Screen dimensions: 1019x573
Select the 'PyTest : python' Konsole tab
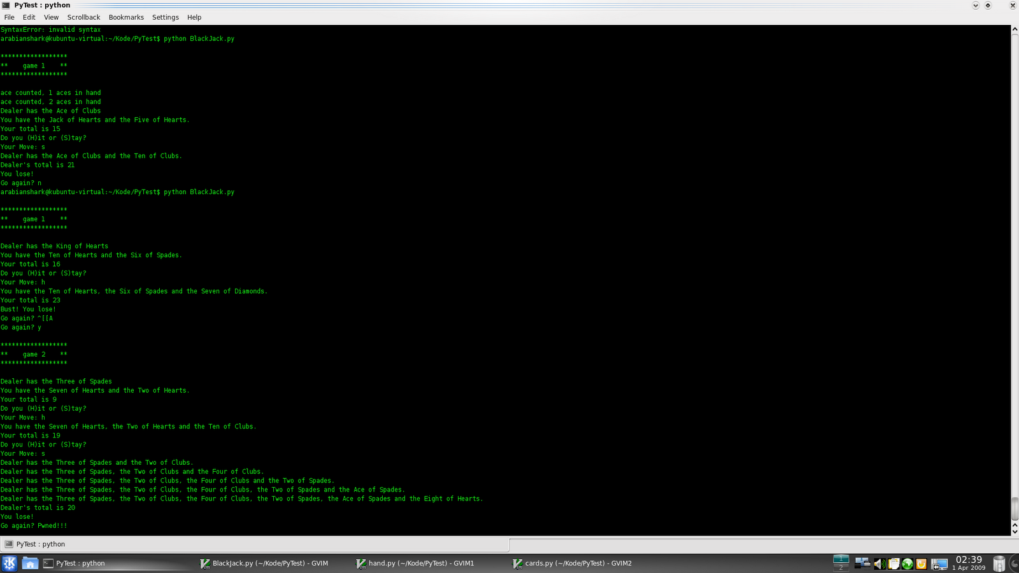pyautogui.click(x=255, y=544)
